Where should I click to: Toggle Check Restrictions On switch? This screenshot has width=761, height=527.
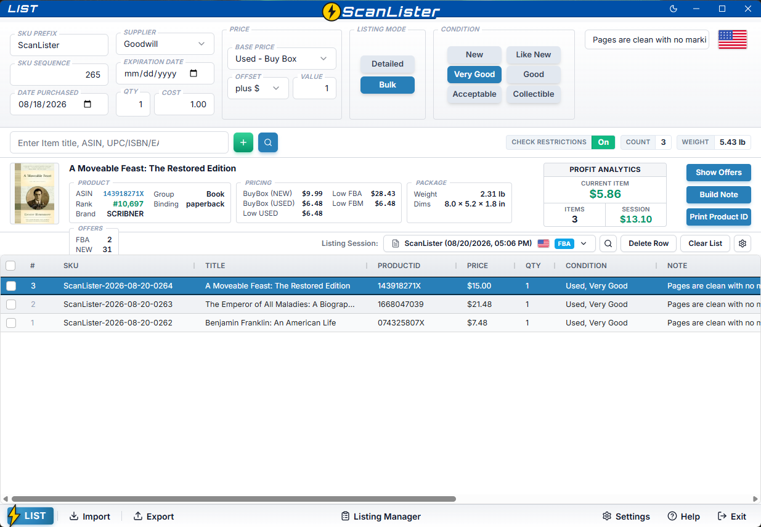tap(603, 142)
